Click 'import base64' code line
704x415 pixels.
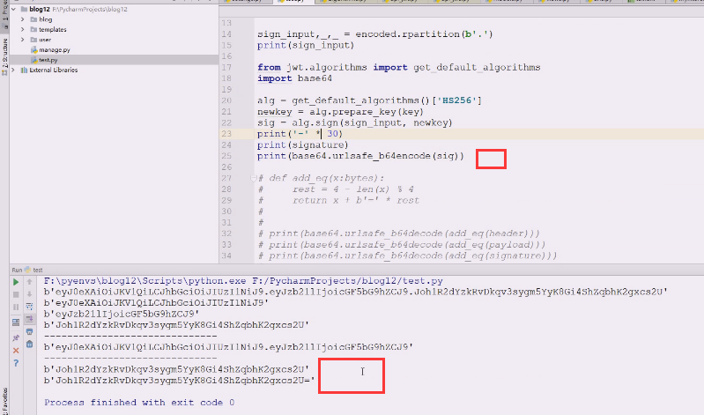(294, 78)
